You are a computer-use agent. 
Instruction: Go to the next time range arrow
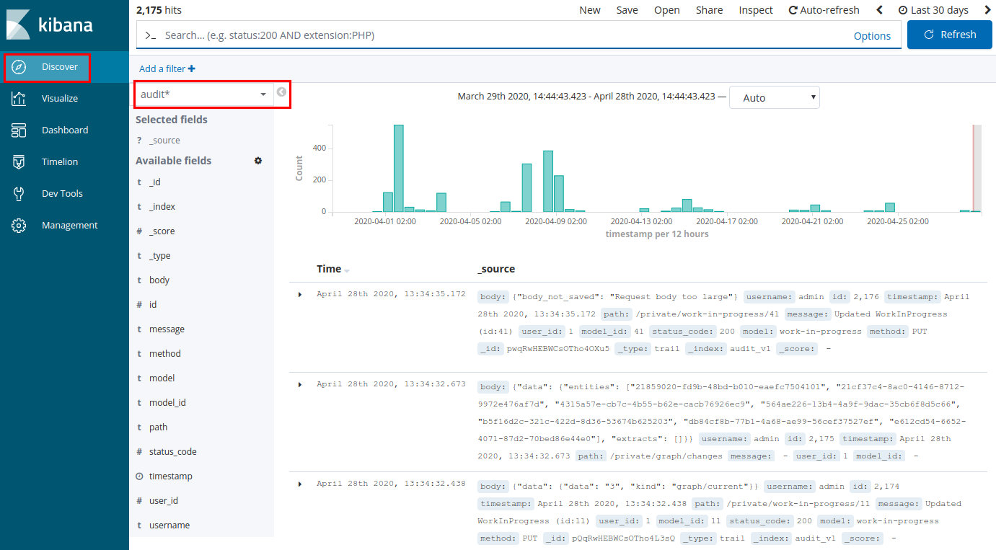pos(987,10)
